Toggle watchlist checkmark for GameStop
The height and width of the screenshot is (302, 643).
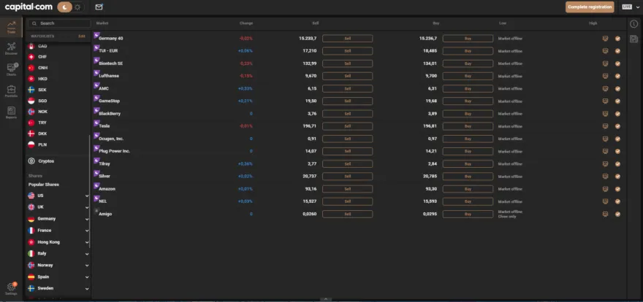tap(617, 101)
